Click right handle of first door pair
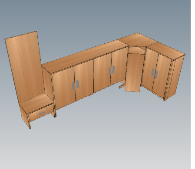This screenshot has height=169, width=195. tap(77, 84)
